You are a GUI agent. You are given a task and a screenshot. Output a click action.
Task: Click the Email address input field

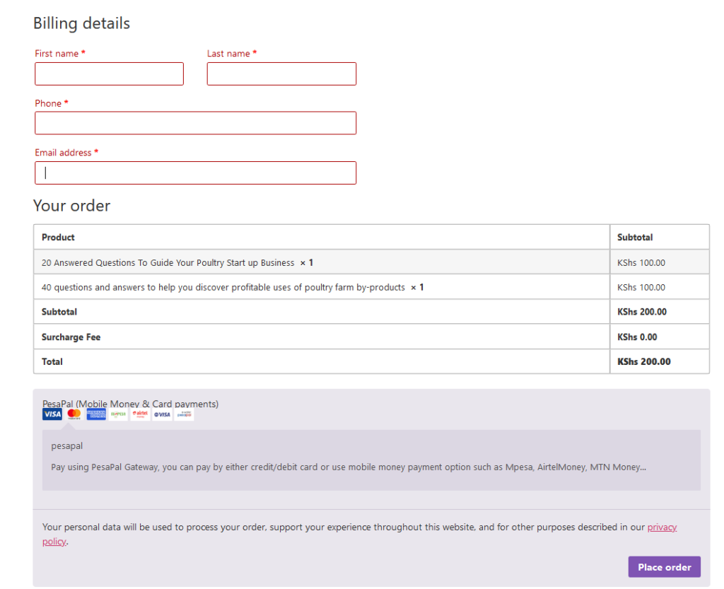[195, 173]
